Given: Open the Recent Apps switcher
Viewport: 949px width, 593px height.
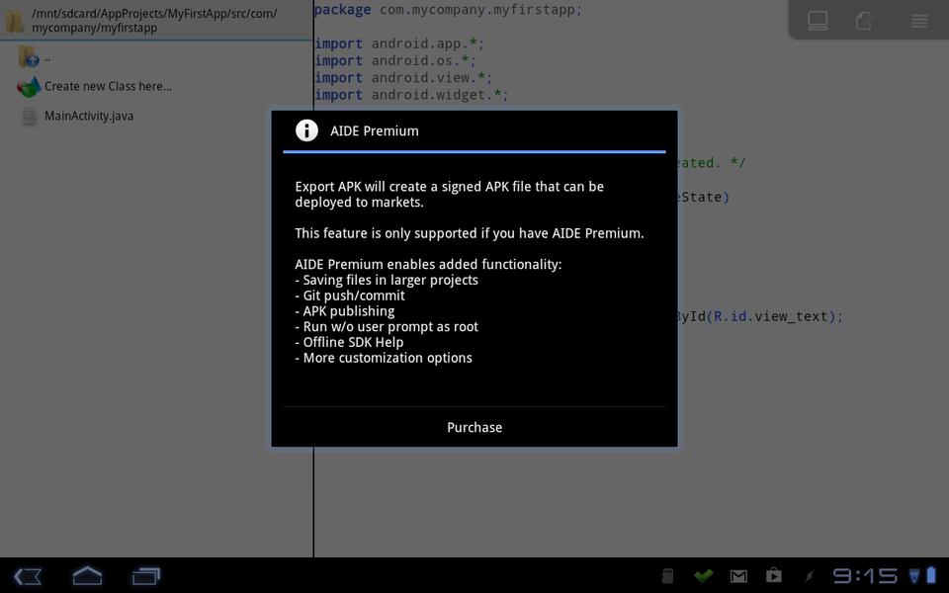Looking at the screenshot, I should point(145,575).
